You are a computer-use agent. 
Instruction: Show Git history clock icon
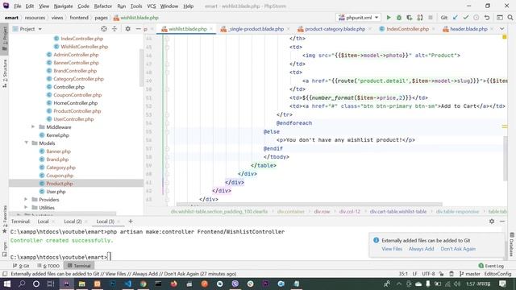[476, 18]
